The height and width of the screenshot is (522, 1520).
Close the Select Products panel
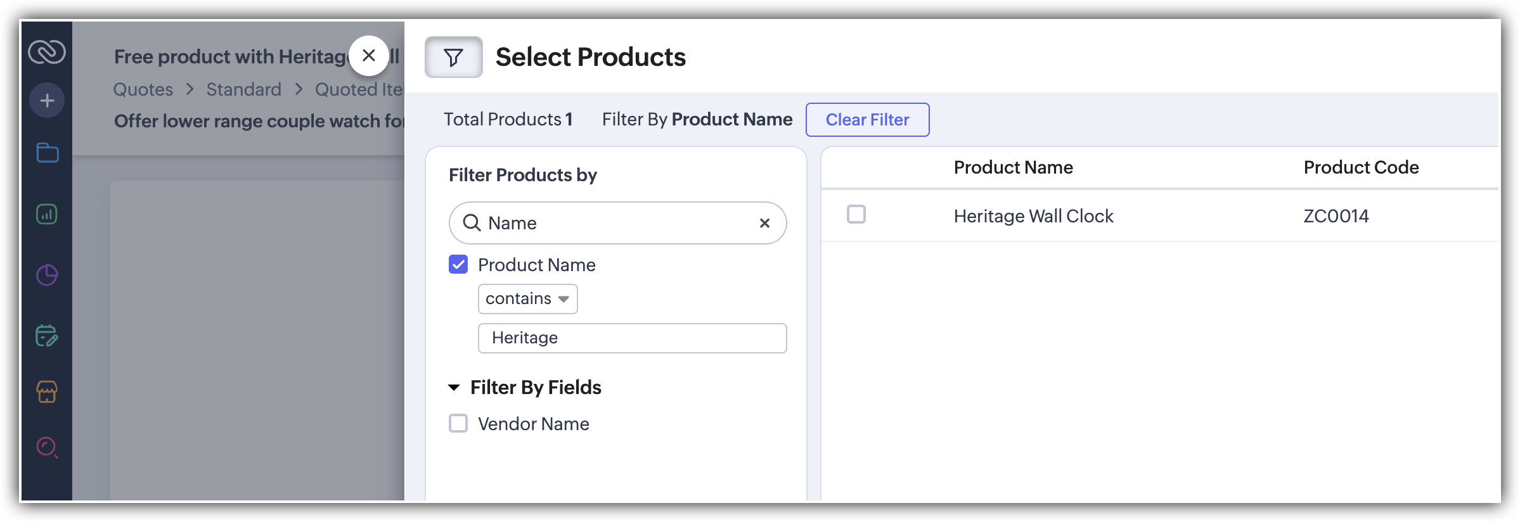369,56
